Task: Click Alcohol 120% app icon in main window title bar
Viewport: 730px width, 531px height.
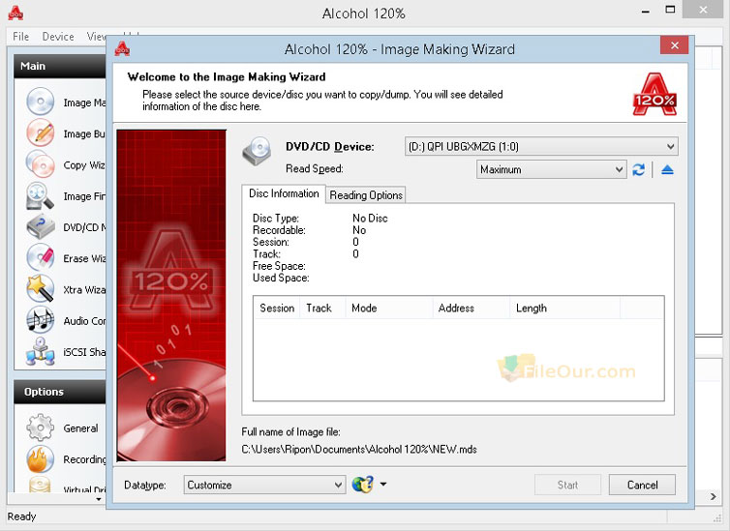Action: click(15, 13)
